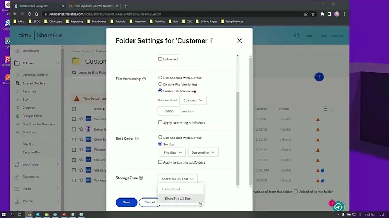Open the Max versions Custom dropdown
This screenshot has width=389, height=218.
pyautogui.click(x=193, y=100)
